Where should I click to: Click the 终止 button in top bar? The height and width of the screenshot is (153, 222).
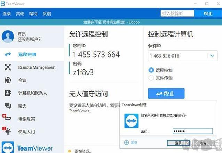(208, 14)
